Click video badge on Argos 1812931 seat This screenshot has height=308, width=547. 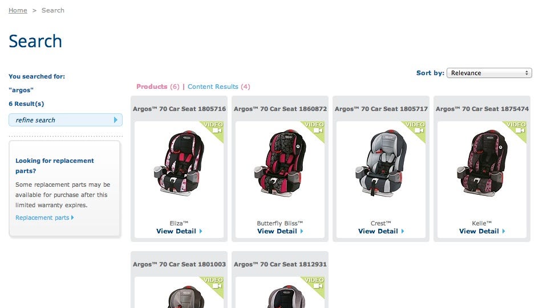[x=314, y=285]
